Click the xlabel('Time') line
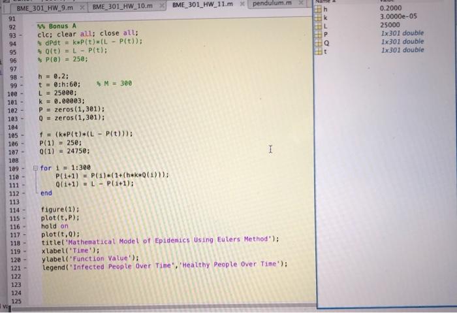 (71, 250)
